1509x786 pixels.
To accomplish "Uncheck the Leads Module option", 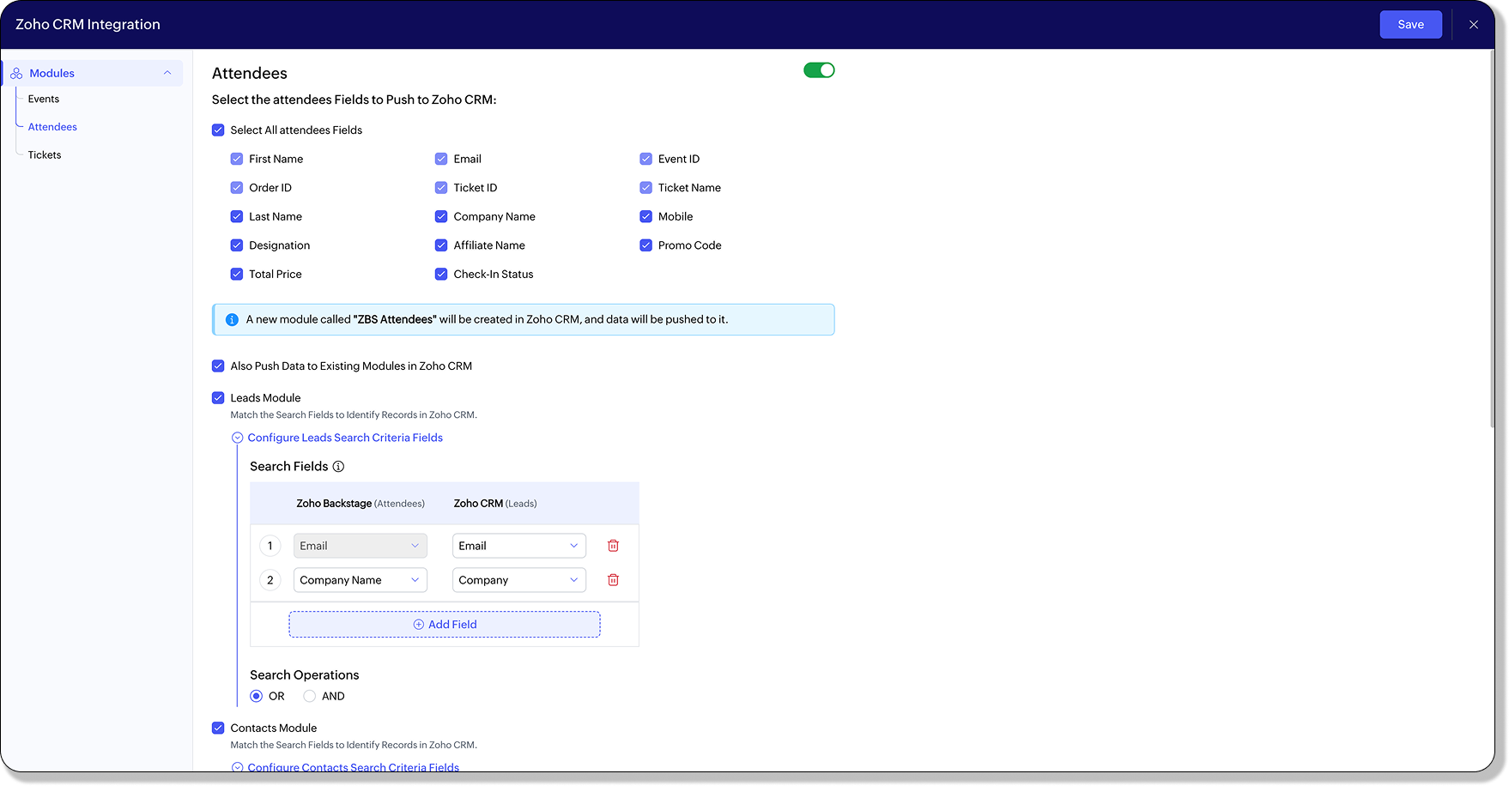I will pos(218,398).
